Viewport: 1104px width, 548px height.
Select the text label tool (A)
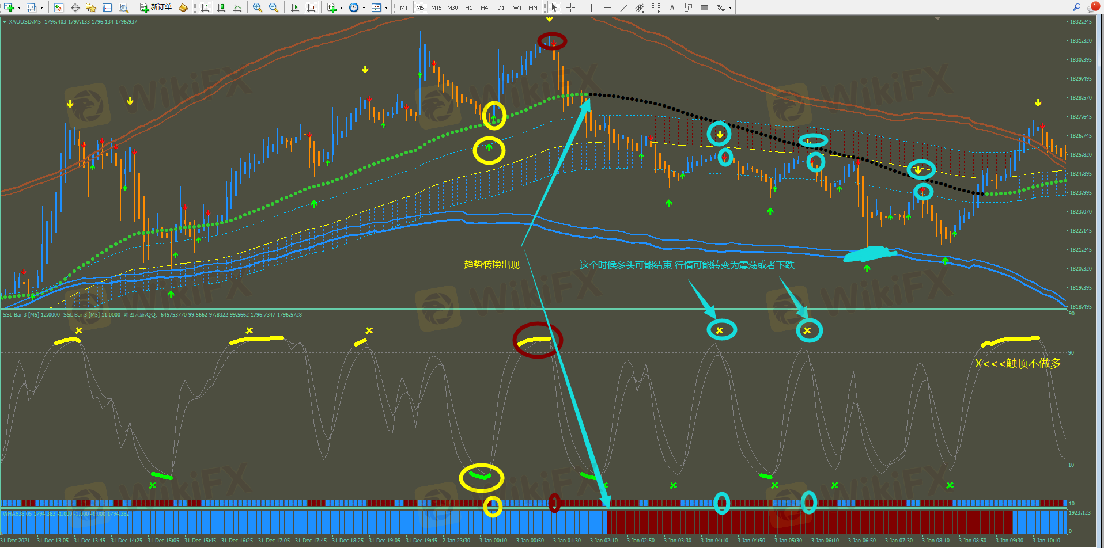tap(672, 7)
